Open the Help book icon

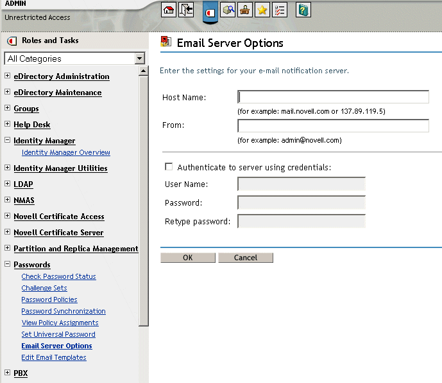(x=303, y=10)
